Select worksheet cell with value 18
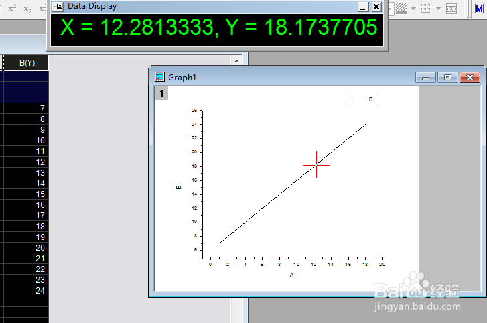This screenshot has width=487, height=323. (26, 226)
